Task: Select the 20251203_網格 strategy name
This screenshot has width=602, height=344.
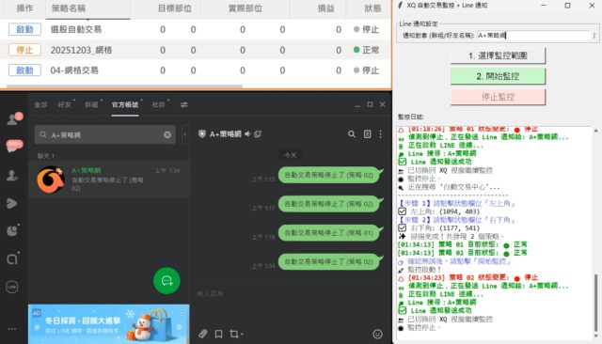Action: [x=81, y=50]
